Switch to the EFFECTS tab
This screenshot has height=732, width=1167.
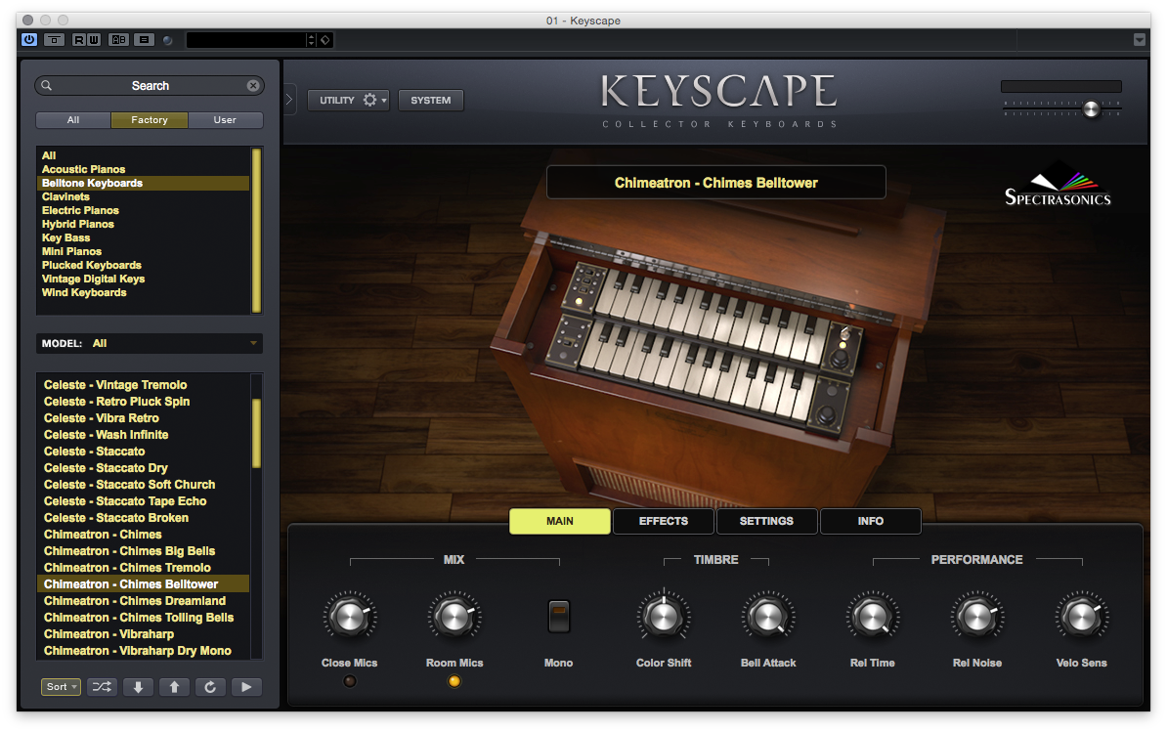point(663,521)
